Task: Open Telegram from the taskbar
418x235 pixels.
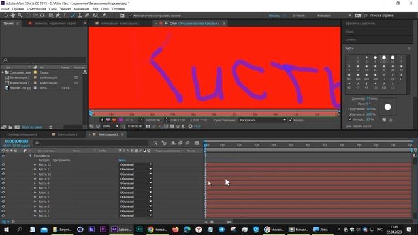Action: 221,229
